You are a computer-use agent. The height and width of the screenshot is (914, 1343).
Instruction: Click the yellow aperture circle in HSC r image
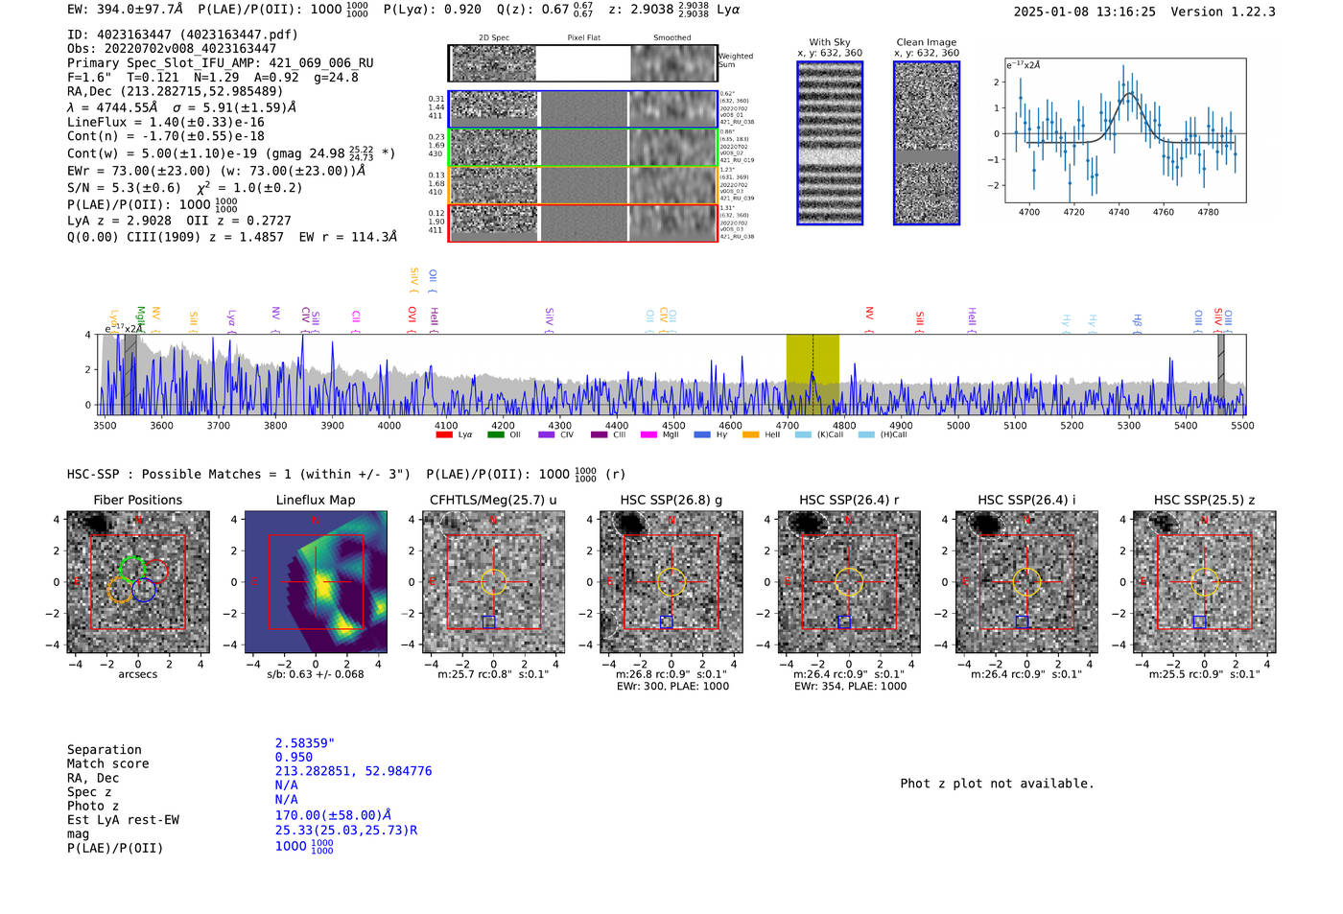849,582
